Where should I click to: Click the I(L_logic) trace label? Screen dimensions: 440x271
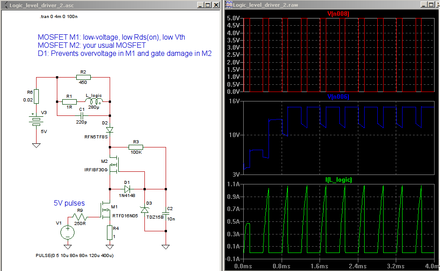(x=339, y=179)
